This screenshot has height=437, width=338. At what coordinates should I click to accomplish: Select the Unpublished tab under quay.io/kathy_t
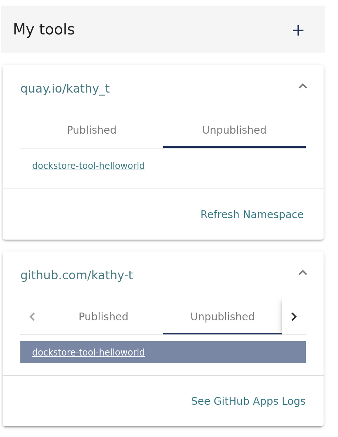[234, 130]
